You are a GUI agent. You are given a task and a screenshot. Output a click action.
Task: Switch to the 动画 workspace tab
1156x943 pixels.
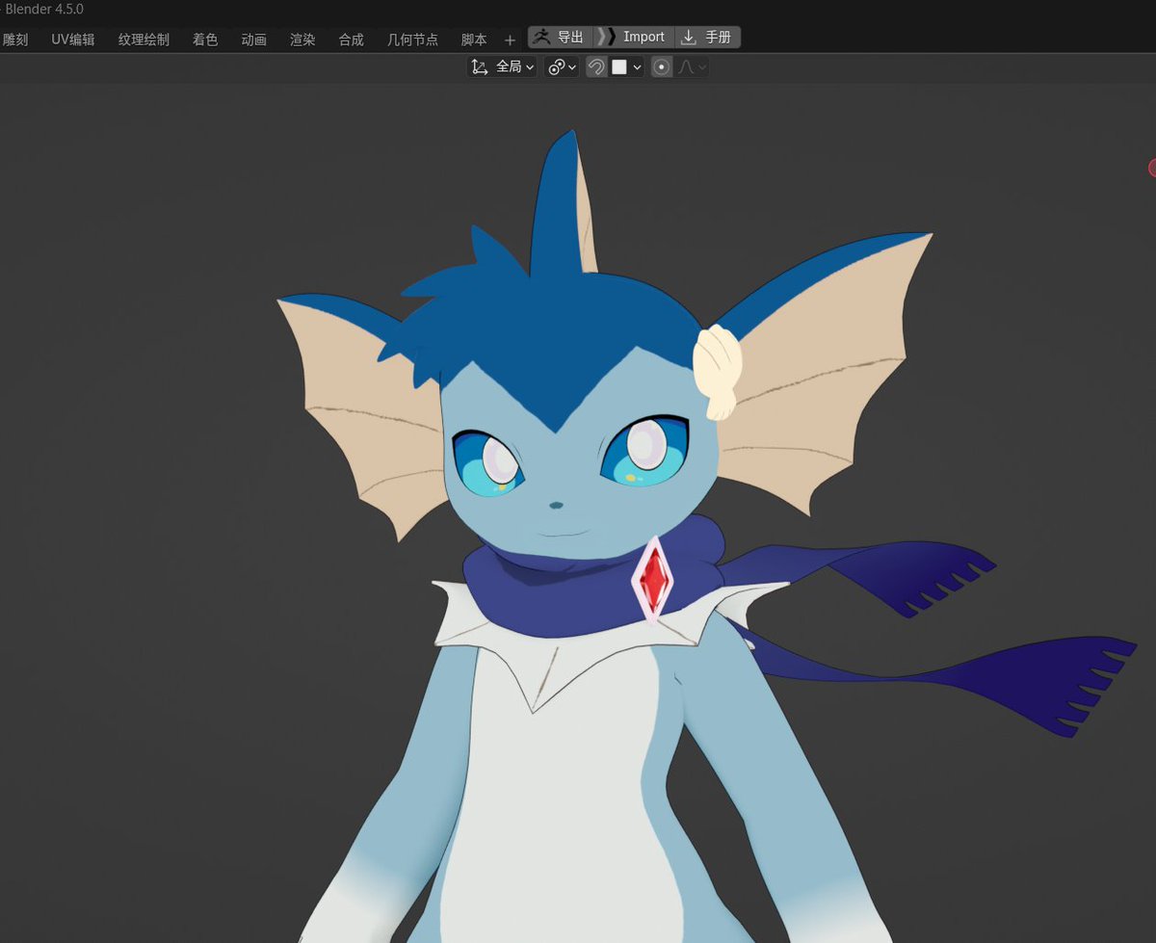point(254,39)
